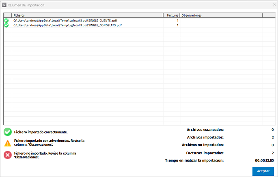
Task: Select the SINGLE_CLIENTE_.pdf file path
Action: click(65, 21)
